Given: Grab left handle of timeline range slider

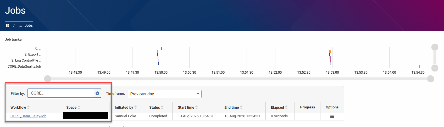Looking at the screenshot, I should [x=48, y=79].
